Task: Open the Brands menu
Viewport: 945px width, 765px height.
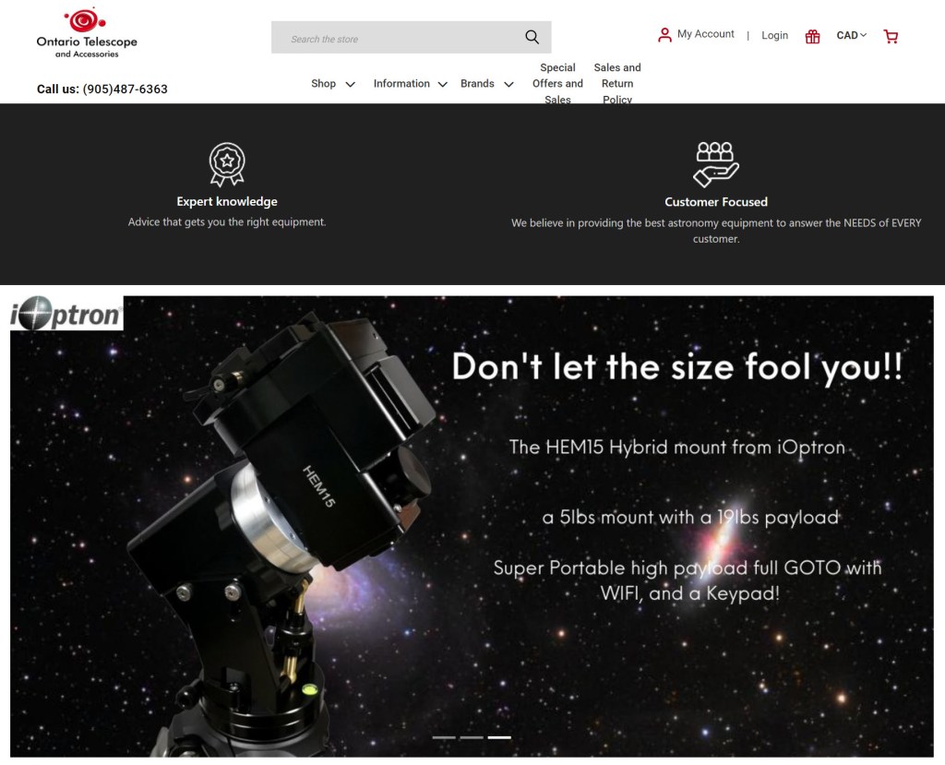Action: pos(486,84)
